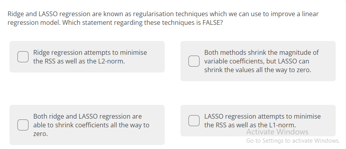
Task: Click the line 'variable coefficients, but LASSO can'
Action: (257, 61)
